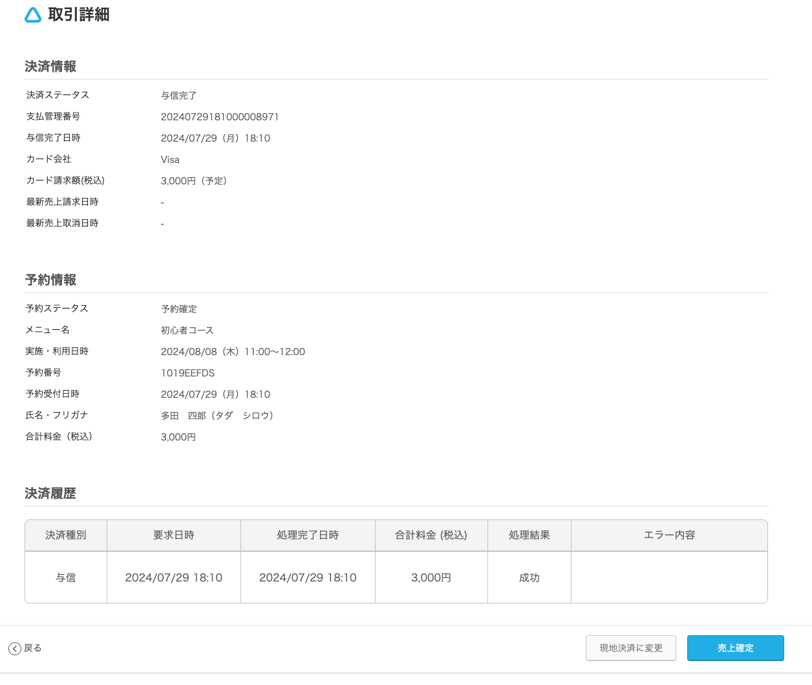812x685 pixels.
Task: Click the 予約受付日時 label
Action: click(52, 394)
